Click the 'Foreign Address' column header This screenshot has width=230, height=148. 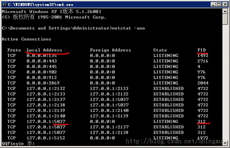pyautogui.click(x=111, y=50)
